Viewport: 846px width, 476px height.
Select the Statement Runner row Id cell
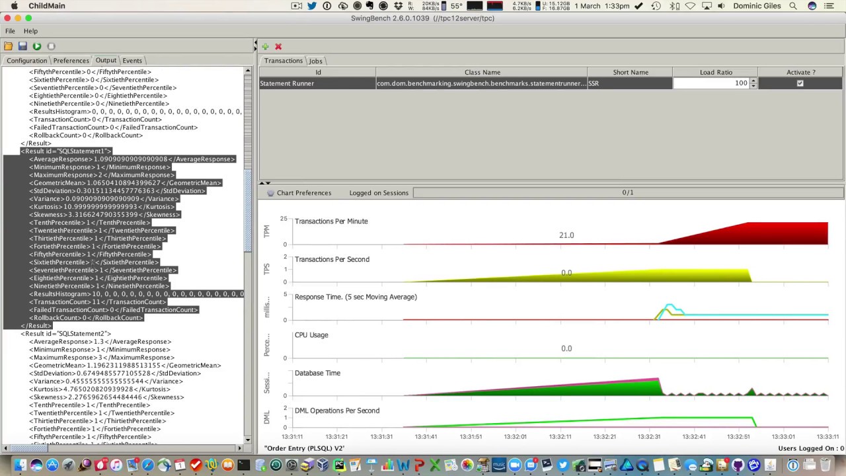tap(318, 83)
